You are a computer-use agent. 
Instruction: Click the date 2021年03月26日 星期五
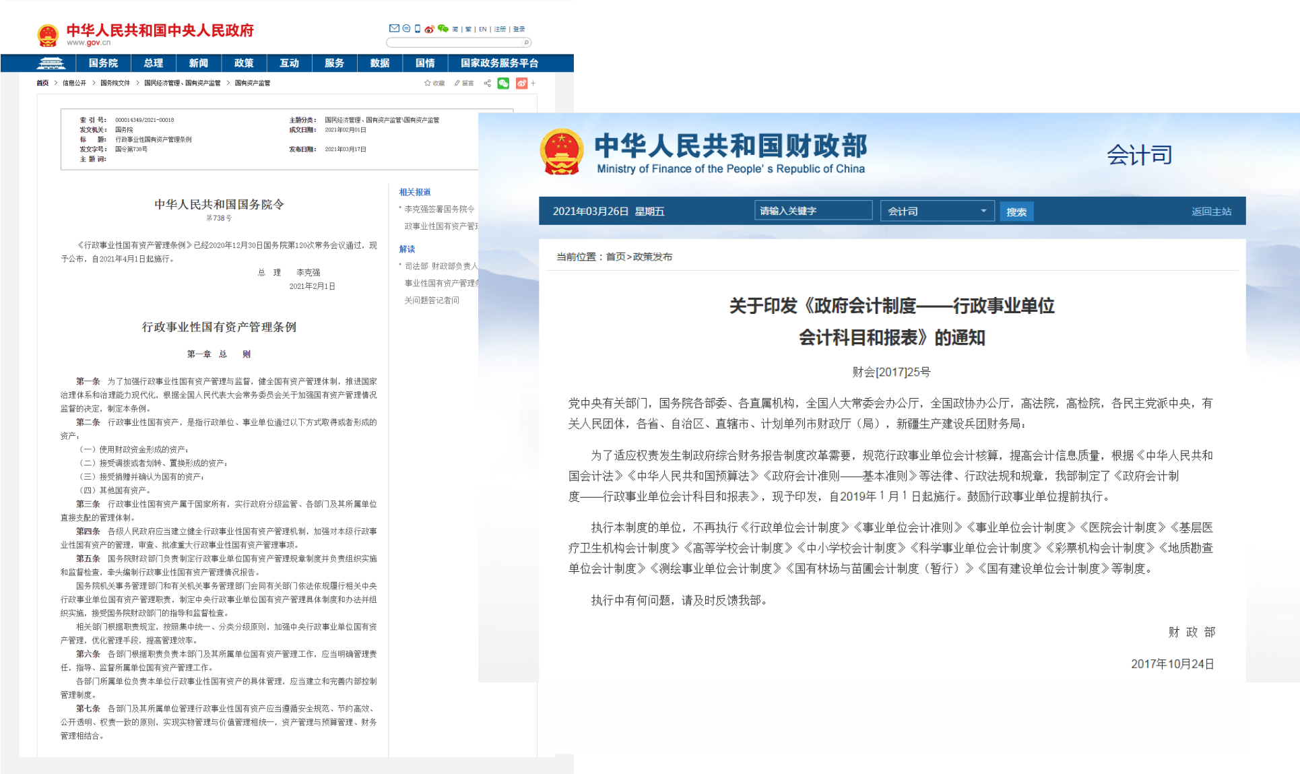tap(608, 212)
